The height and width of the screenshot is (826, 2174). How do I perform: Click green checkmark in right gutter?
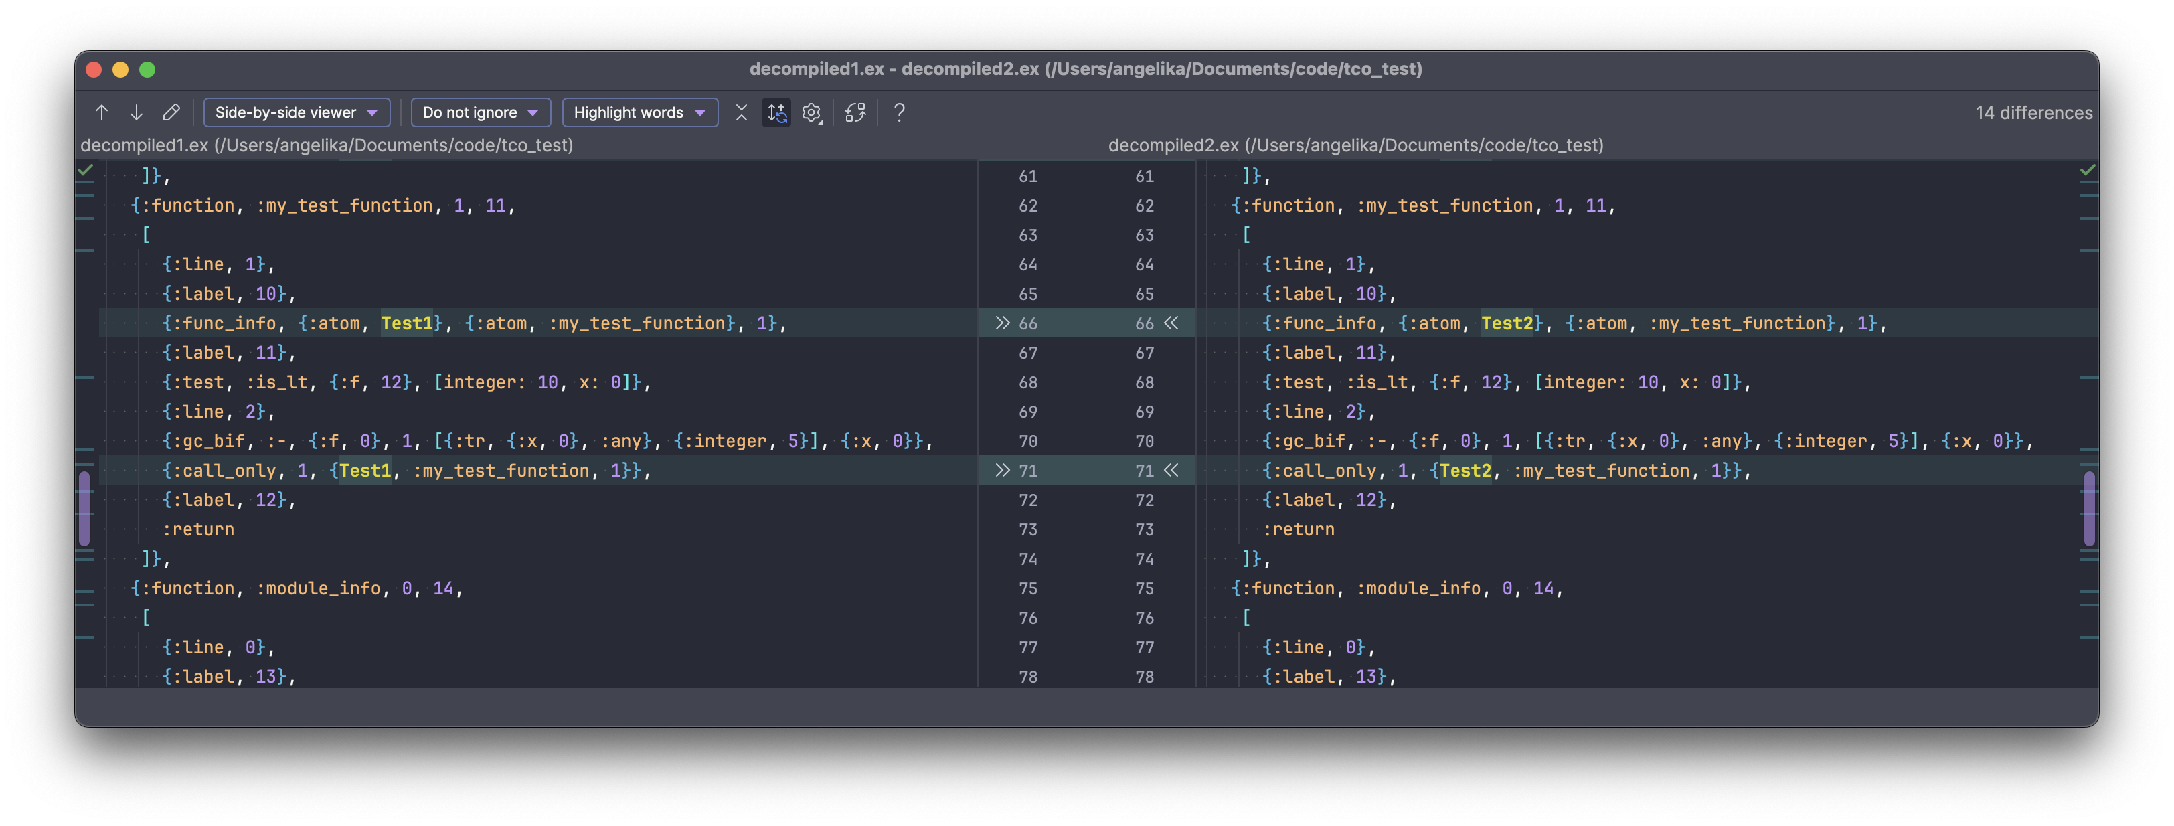[2088, 171]
